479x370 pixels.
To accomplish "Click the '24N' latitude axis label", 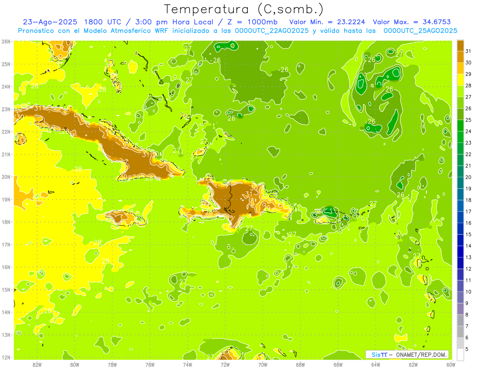I will (x=6, y=87).
